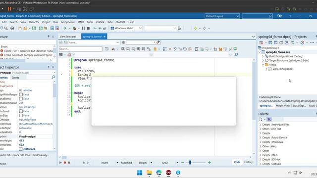Switch to the Events tab in Object Inspector
Viewport: 317px width, 178px height.
click(x=15, y=78)
